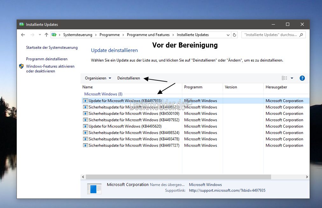The image size is (322, 208).
Task: Click Programme in the breadcrumb
Action: click(109, 35)
